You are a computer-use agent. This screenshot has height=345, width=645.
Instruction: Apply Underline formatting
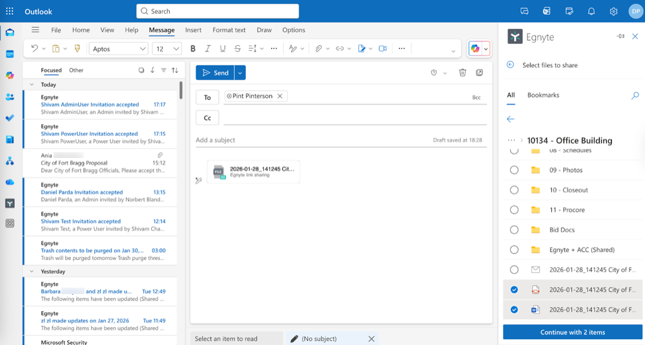(223, 48)
